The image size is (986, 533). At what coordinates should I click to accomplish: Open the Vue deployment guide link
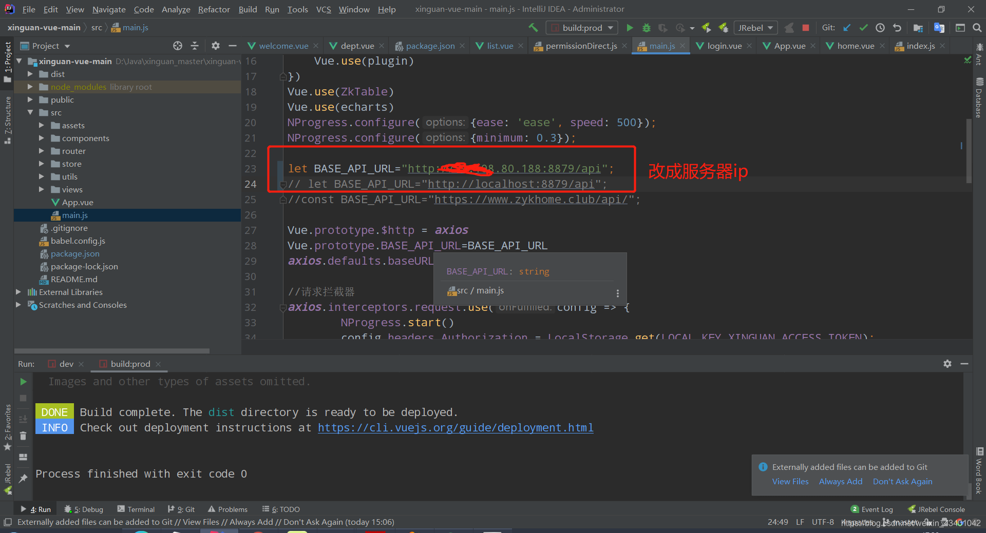[x=456, y=428]
